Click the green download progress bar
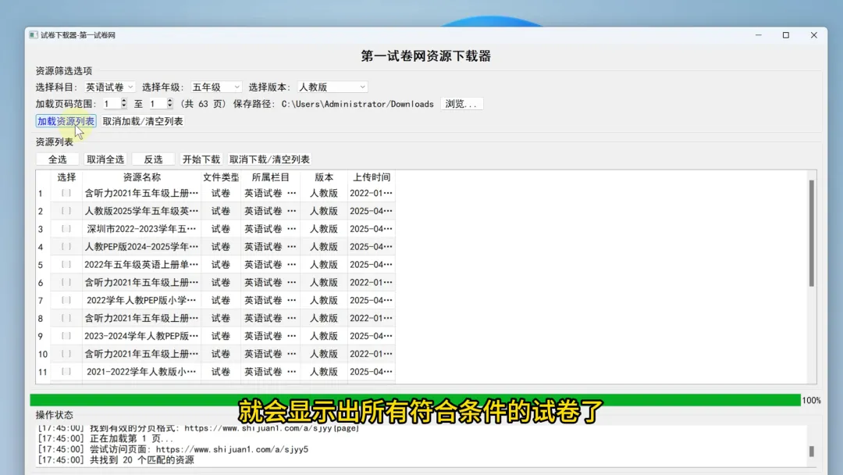Viewport: 843px width, 475px height. [x=415, y=400]
